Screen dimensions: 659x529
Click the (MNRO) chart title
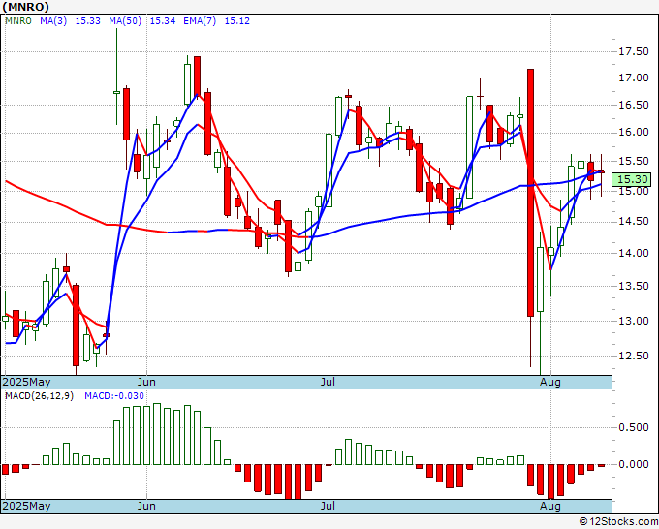pos(25,7)
